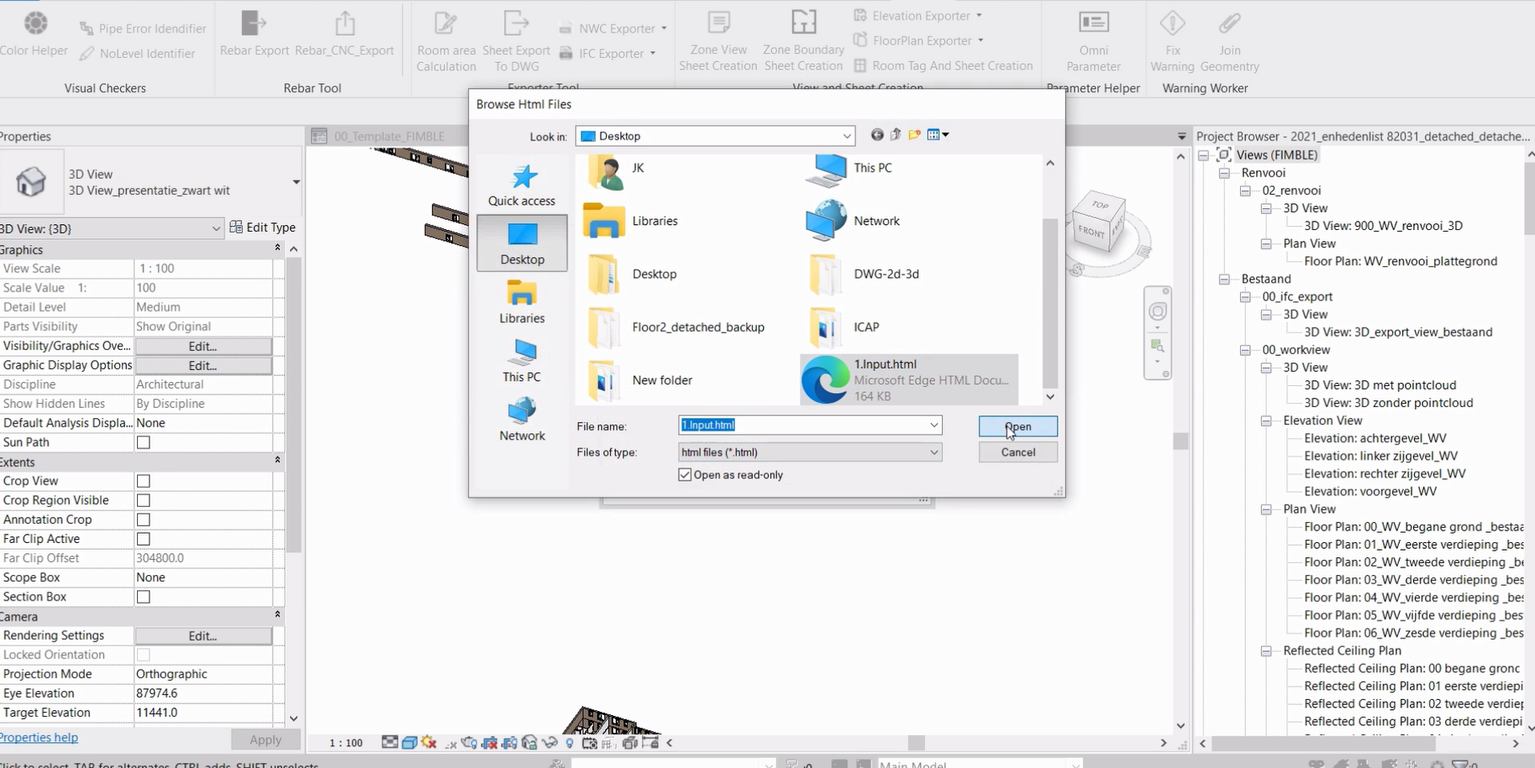Viewport: 1535px width, 768px height.
Task: Toggle Reveal Hidden Elements lightbulb
Action: 570,743
